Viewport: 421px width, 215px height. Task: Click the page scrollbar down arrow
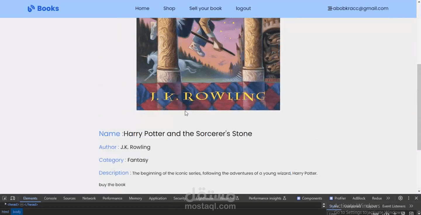point(419,191)
